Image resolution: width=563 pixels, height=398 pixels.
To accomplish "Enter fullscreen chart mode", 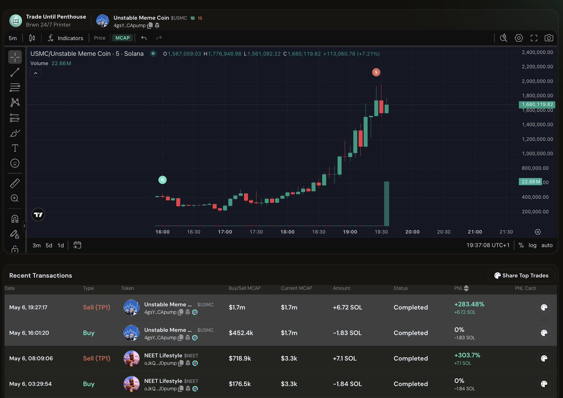I will coord(534,38).
